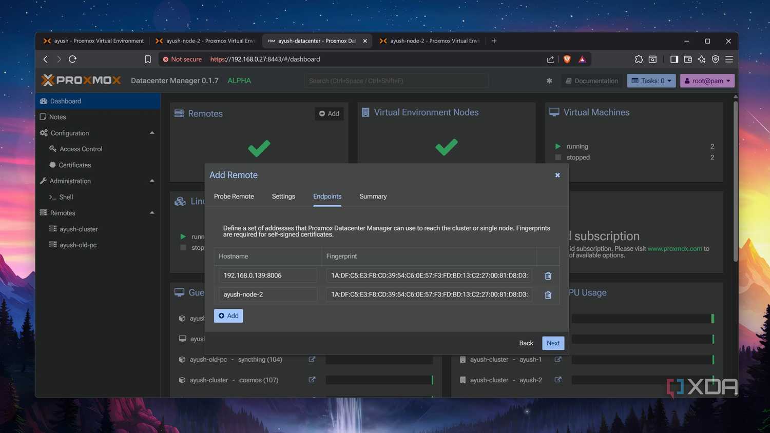770x433 pixels.
Task: Open external link for ayush-2 node
Action: click(x=558, y=380)
